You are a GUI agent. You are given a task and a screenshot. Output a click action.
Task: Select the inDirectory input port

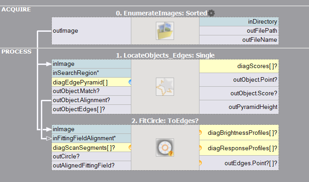239,22
